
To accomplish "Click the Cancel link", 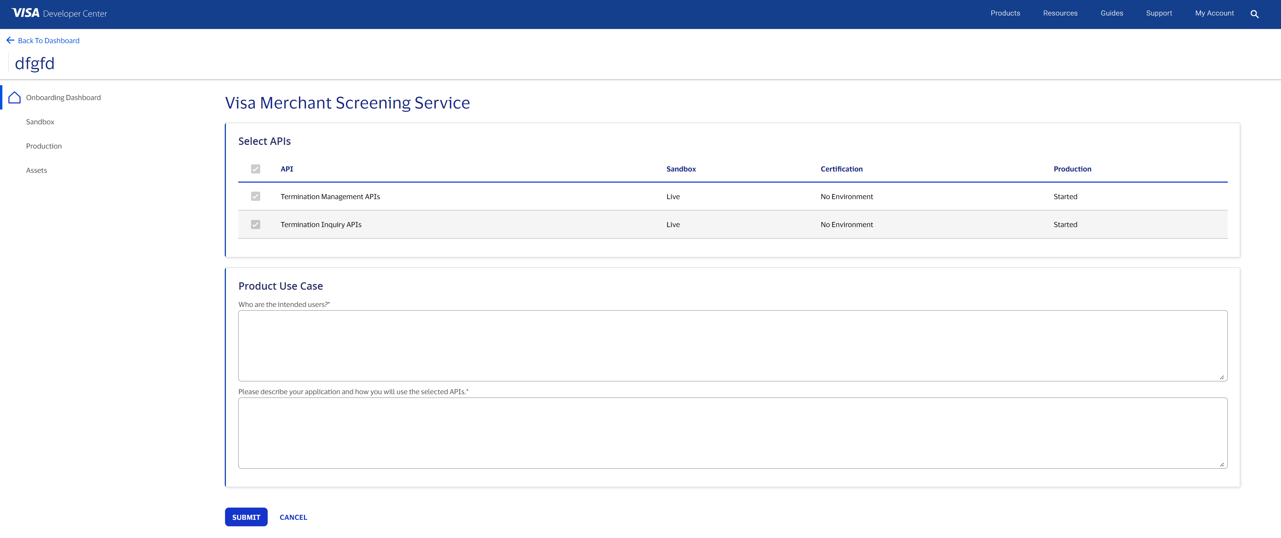I will (x=294, y=517).
